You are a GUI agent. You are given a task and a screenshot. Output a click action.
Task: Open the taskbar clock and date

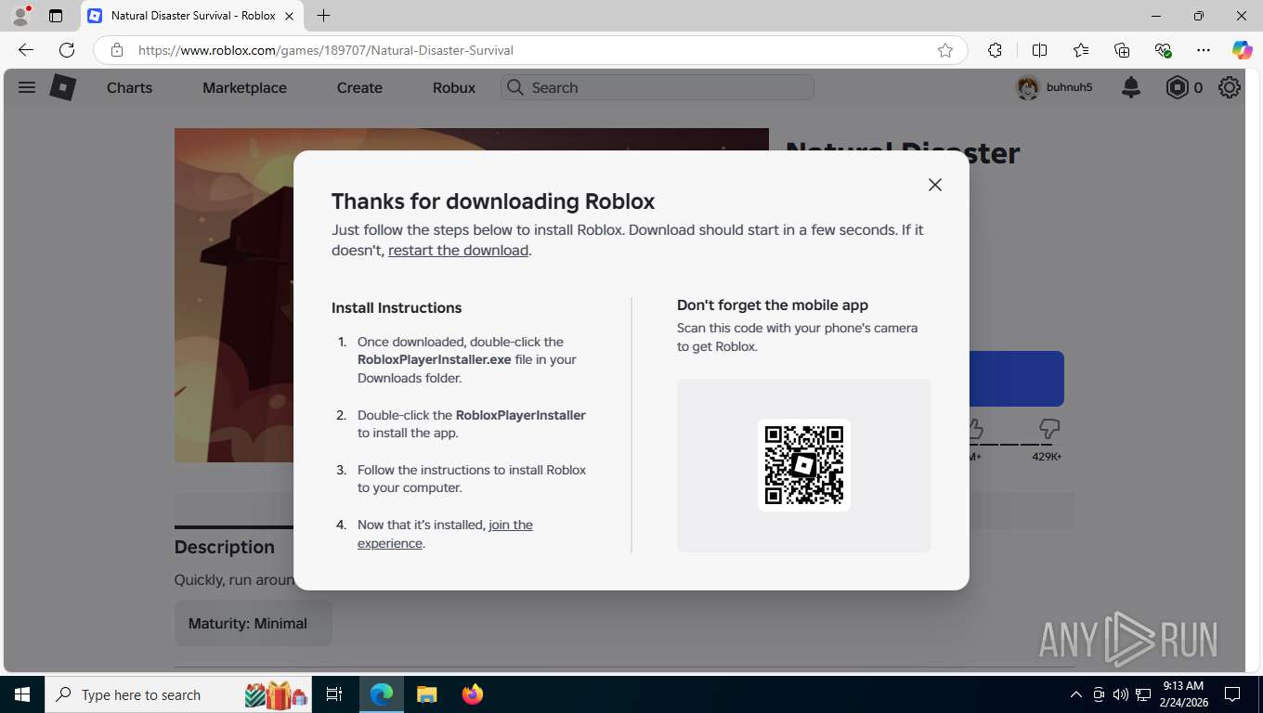(1182, 694)
